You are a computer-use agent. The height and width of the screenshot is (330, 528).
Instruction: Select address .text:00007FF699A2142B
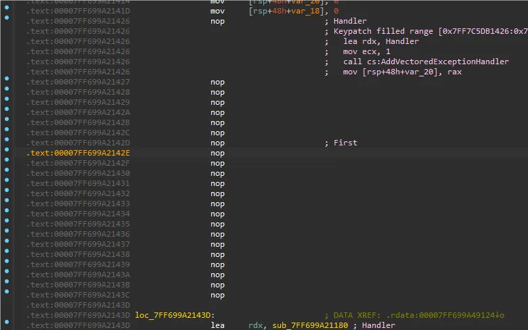point(78,122)
